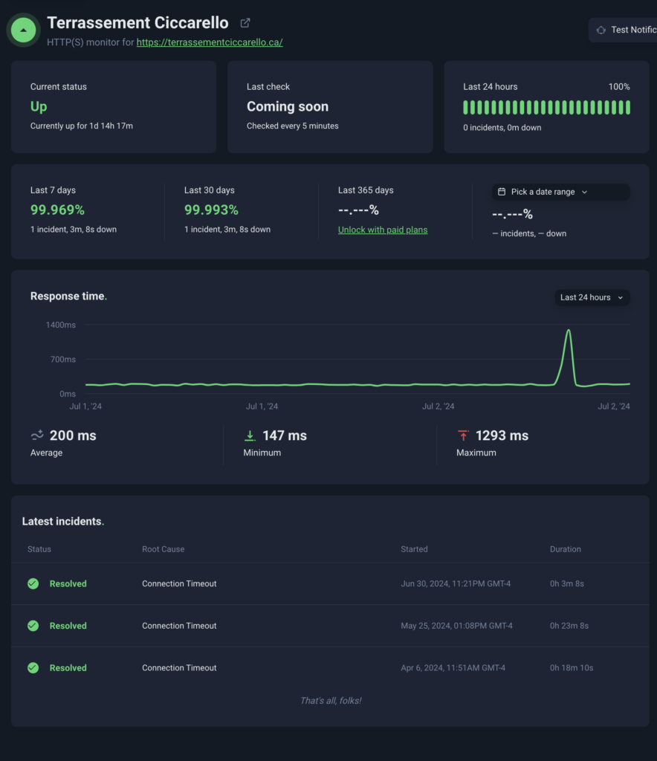
Task: Click the green up-status circle icon
Action: [24, 30]
